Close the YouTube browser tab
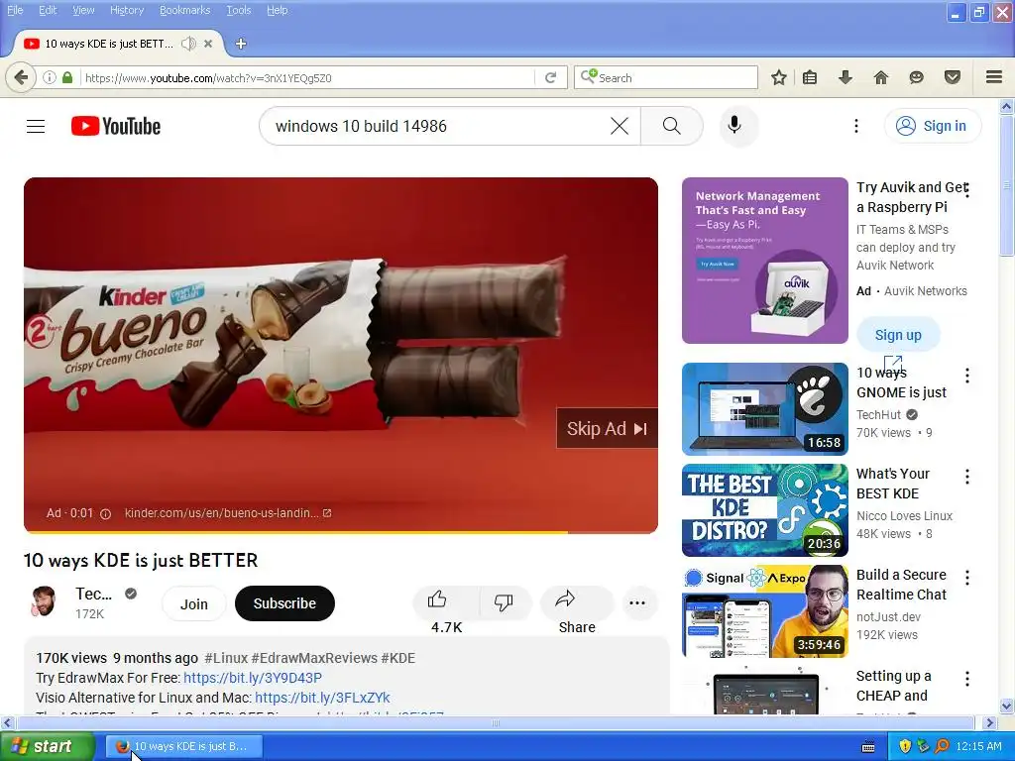 208,44
